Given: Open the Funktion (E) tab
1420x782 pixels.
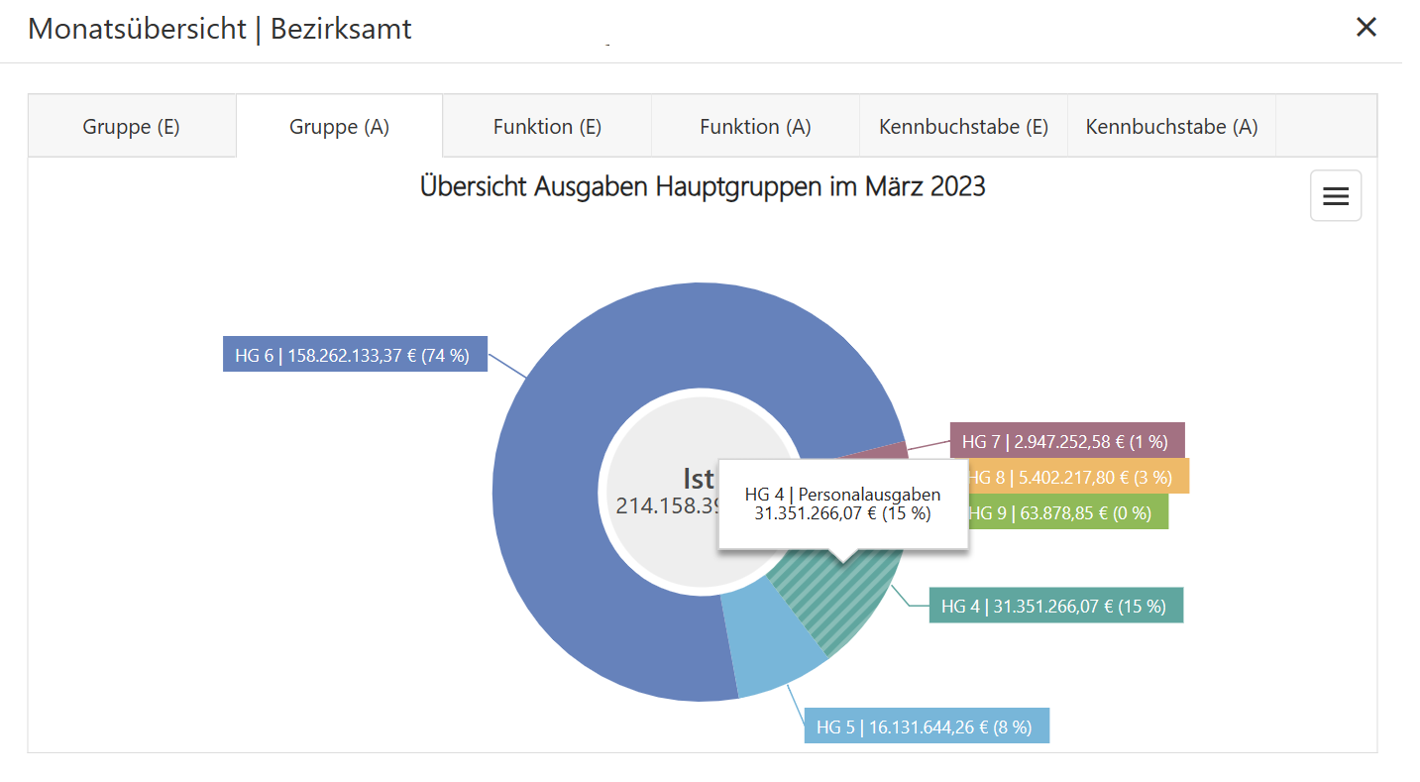Looking at the screenshot, I should pyautogui.click(x=547, y=127).
